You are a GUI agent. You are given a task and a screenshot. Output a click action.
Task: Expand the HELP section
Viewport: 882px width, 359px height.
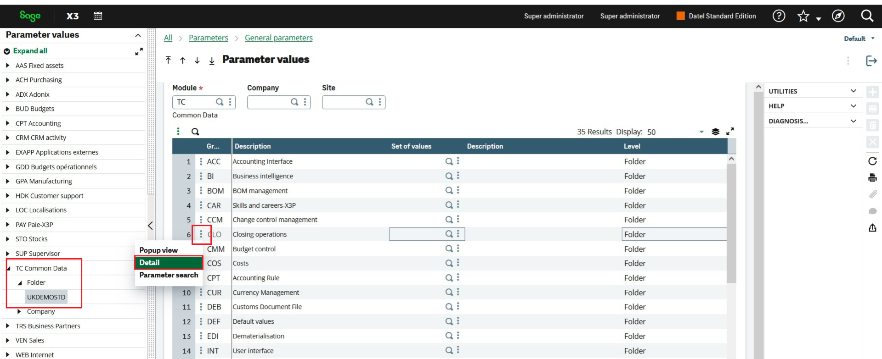tap(853, 106)
